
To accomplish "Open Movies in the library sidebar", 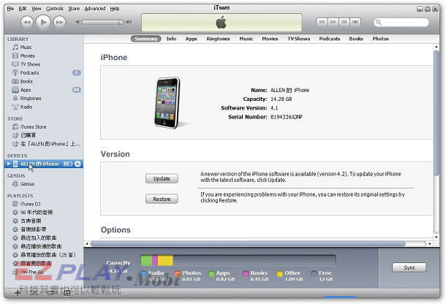I will 44,56.
